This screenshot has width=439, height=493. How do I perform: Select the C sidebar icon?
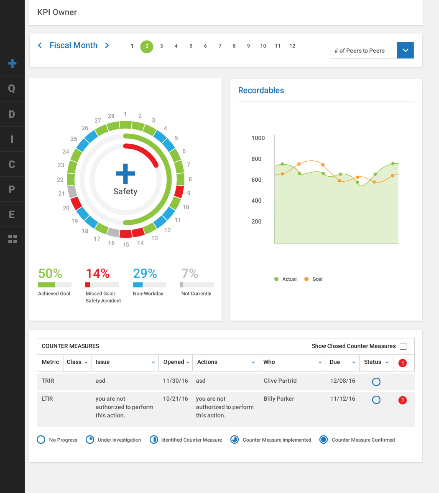[x=12, y=164]
